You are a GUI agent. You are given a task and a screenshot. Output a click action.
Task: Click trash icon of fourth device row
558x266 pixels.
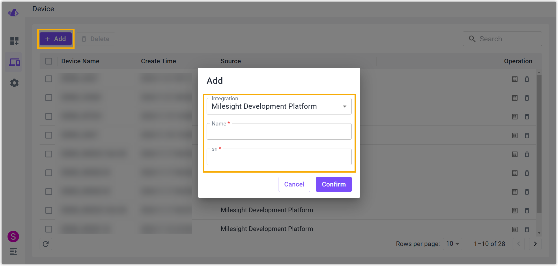(x=527, y=135)
